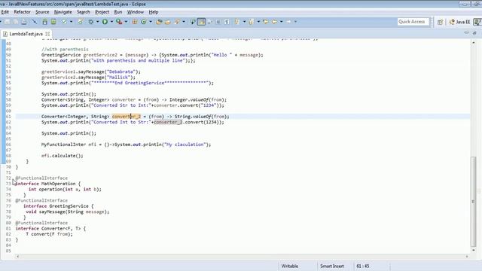Click the Previous Annotation icon
The width and height of the screenshot is (482, 271).
click(x=251, y=22)
